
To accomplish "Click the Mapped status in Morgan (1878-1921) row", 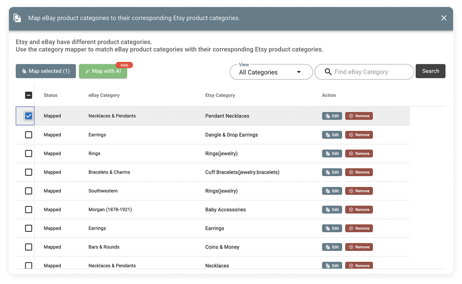I will pos(53,210).
